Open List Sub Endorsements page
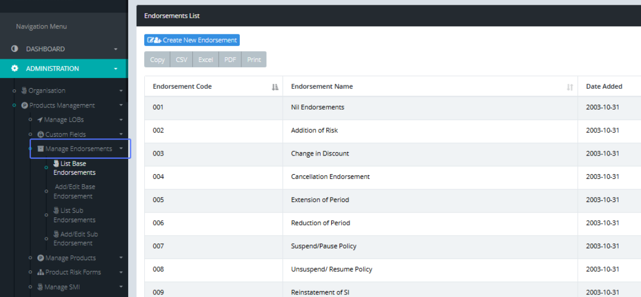641x297 pixels. click(x=74, y=215)
